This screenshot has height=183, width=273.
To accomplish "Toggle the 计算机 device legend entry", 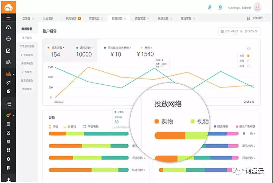I will coord(70,127).
